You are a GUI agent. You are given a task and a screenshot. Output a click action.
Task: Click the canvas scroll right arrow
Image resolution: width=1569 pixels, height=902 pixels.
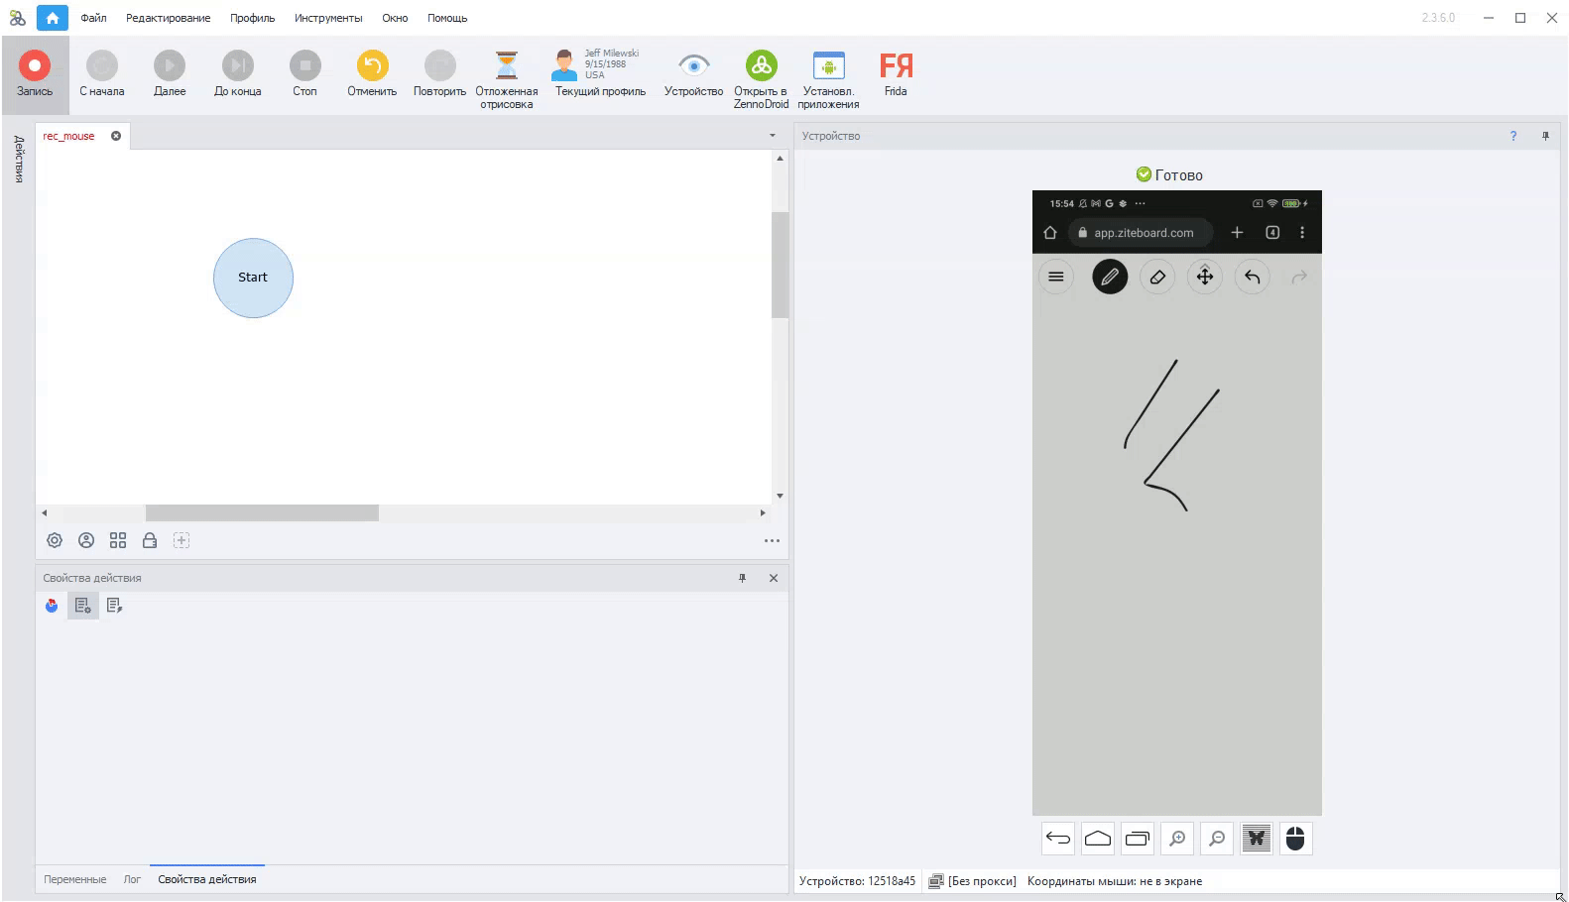[x=763, y=512]
